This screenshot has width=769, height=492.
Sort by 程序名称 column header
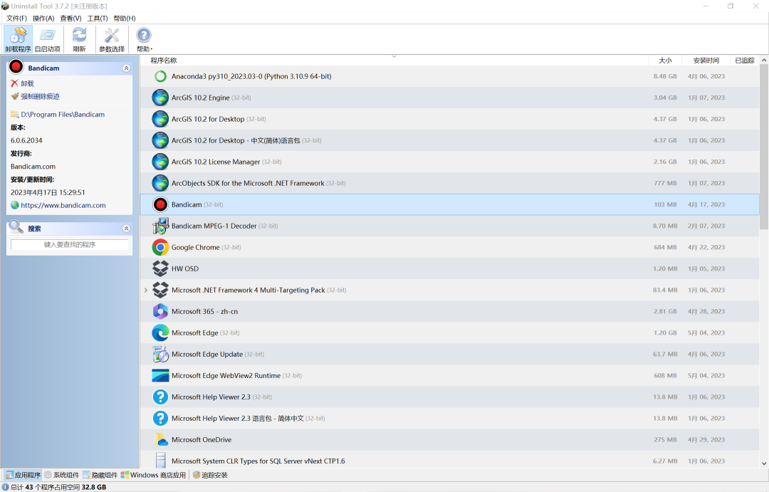click(x=394, y=61)
